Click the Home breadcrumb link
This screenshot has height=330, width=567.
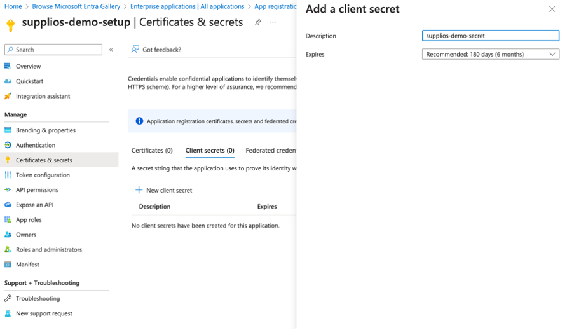pyautogui.click(x=13, y=6)
